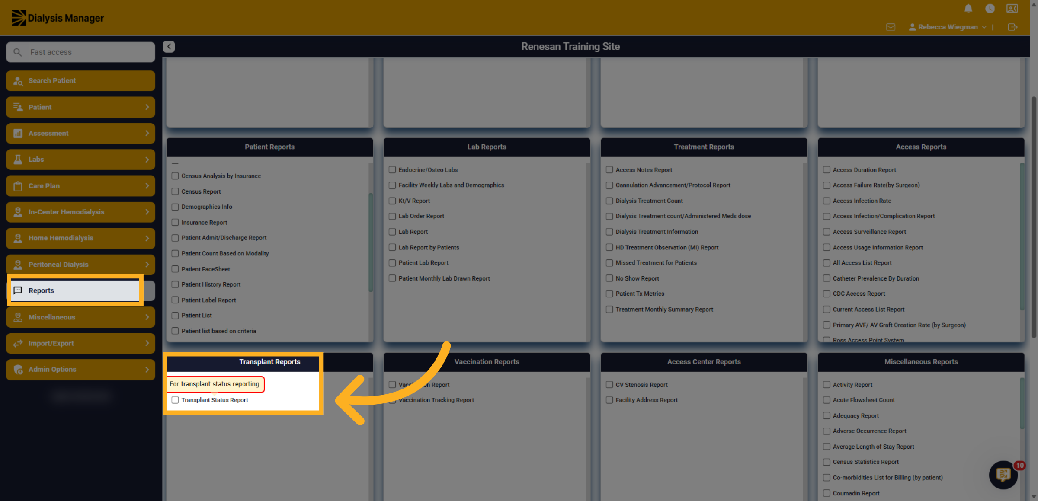Expand the Peritoneal Dialysis chevron
1038x501 pixels.
tap(147, 264)
